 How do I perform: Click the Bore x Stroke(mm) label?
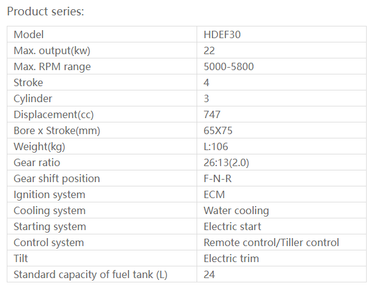click(x=57, y=130)
